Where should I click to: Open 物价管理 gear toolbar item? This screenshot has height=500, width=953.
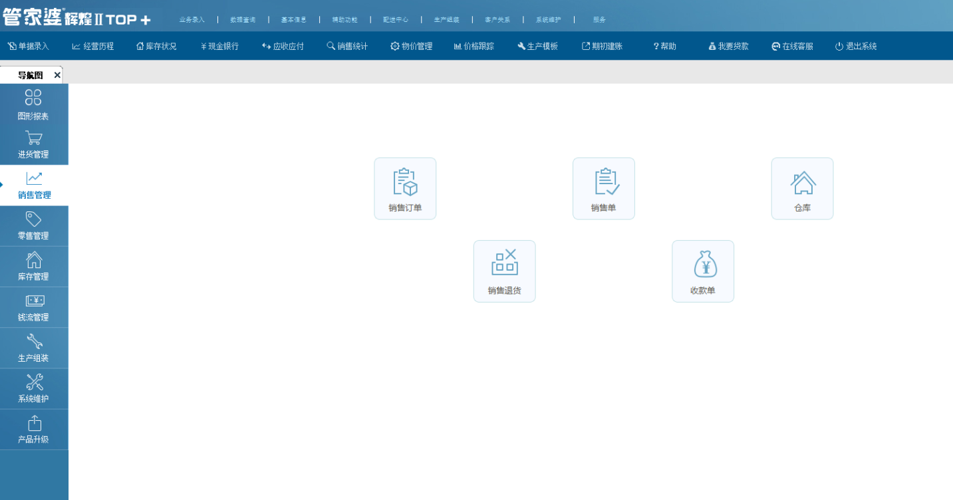(411, 47)
